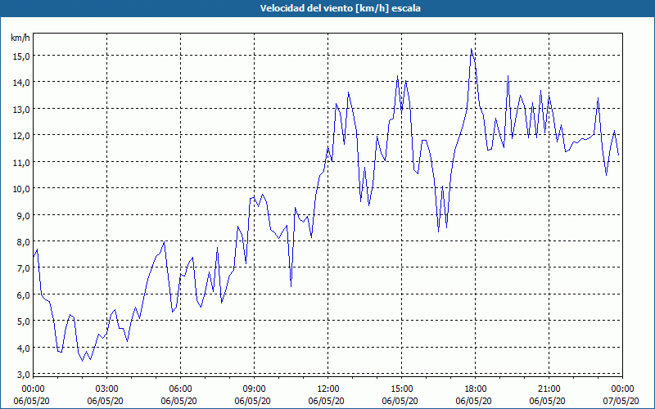The width and height of the screenshot is (655, 409).
Task: Click the 8,0 y-axis label
Action: click(22, 242)
